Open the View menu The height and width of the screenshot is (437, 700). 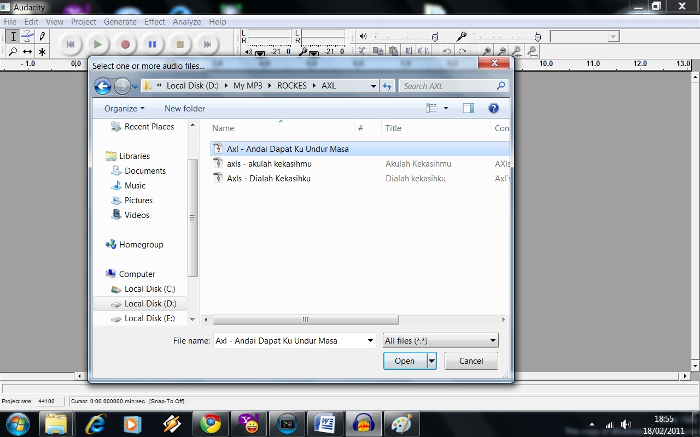click(55, 22)
